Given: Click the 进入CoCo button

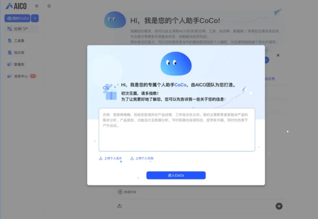Looking at the screenshot, I should coord(176,175).
